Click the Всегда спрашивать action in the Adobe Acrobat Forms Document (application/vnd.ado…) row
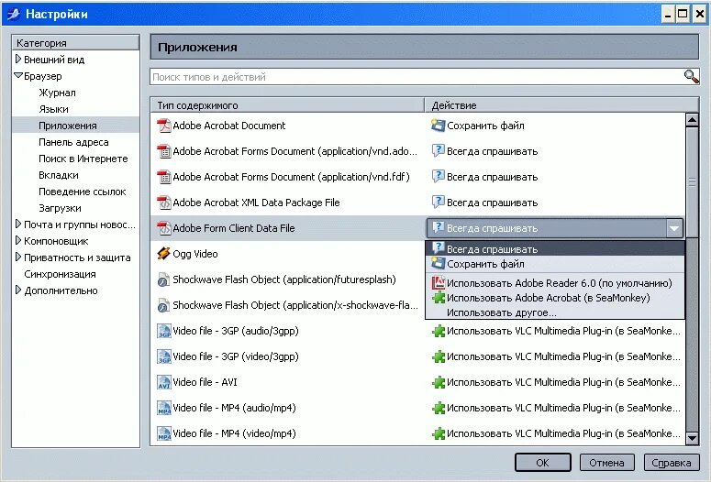711x482 pixels. pos(492,151)
